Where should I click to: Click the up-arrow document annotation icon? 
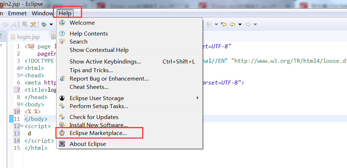pyautogui.click(x=209, y=24)
